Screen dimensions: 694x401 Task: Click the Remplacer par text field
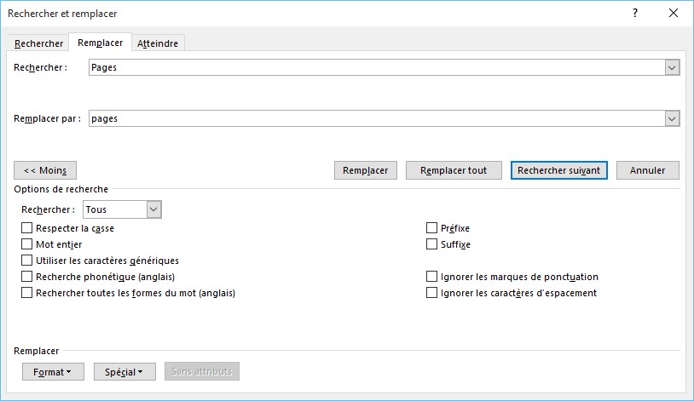click(x=375, y=119)
